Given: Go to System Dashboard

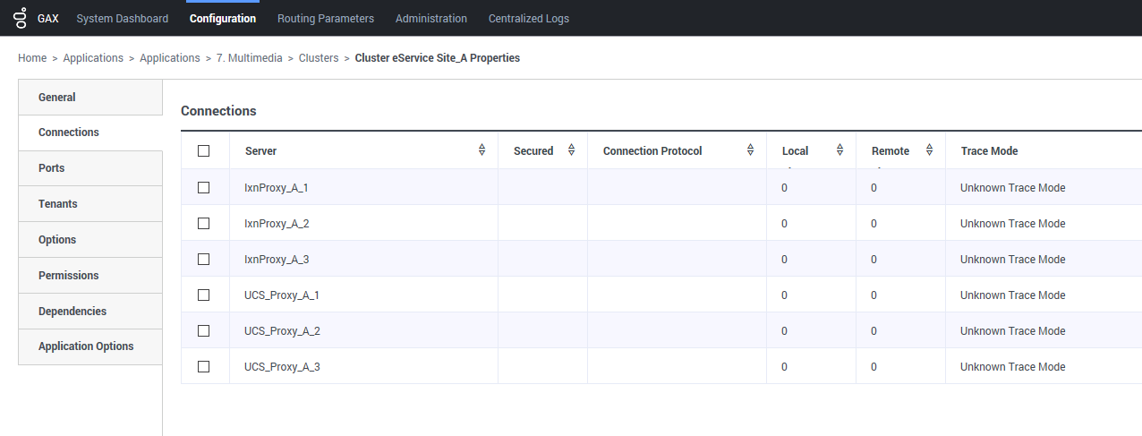Looking at the screenshot, I should click(x=122, y=18).
